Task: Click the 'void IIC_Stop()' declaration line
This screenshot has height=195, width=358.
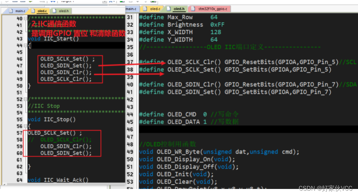Action: pyautogui.click(x=51, y=120)
